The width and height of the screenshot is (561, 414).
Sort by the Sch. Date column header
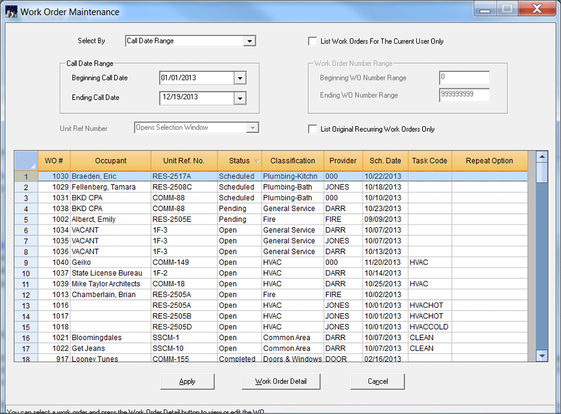click(385, 161)
